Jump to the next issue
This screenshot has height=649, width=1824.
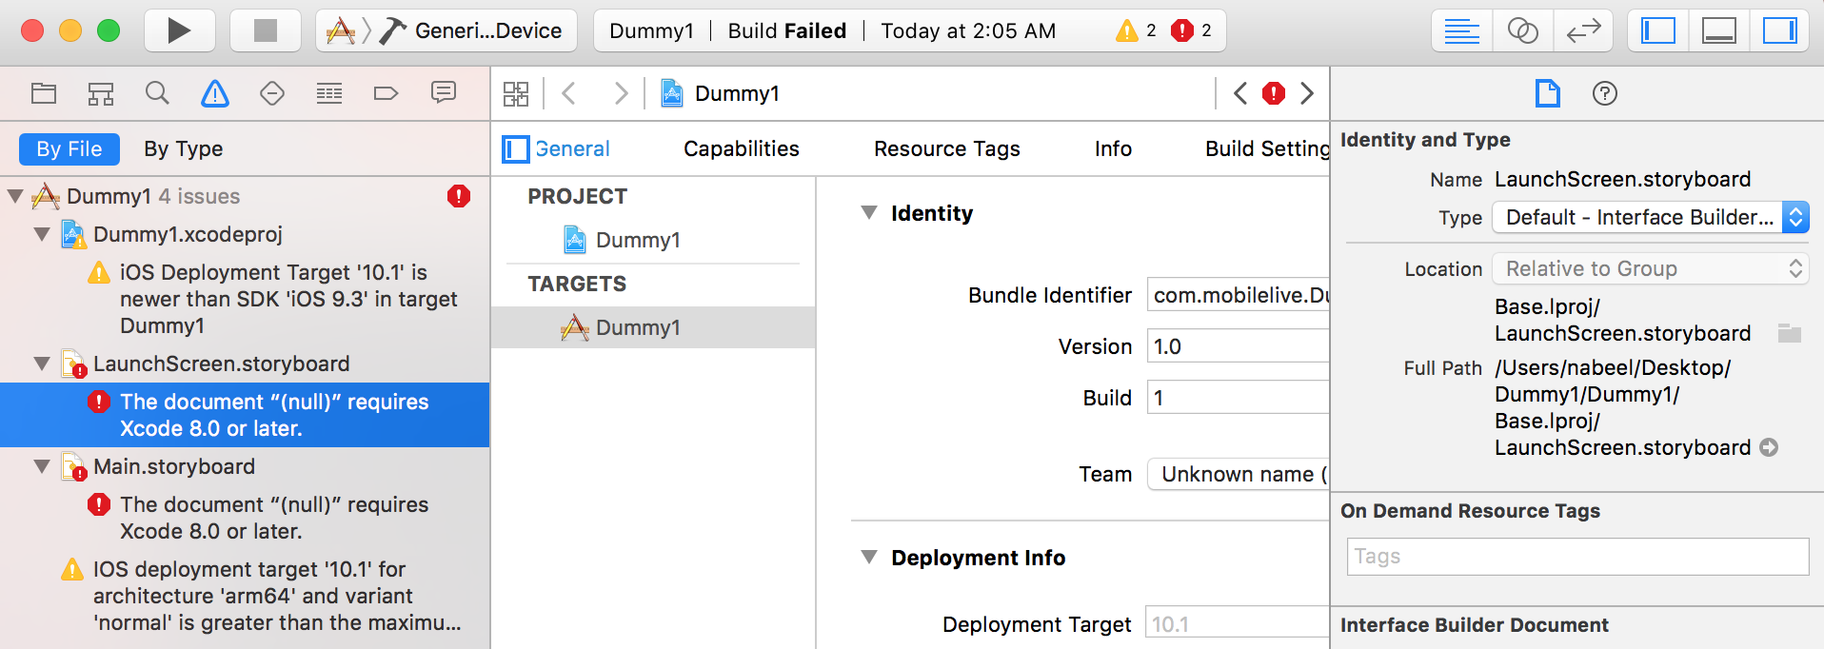pos(1307,93)
